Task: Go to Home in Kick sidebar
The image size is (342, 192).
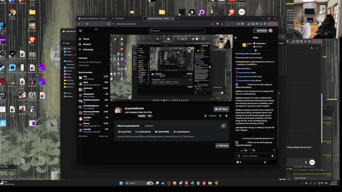Action: 84,39
